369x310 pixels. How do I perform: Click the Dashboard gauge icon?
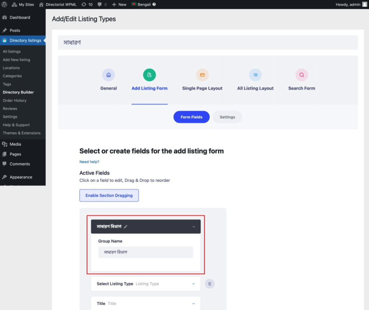click(4, 17)
